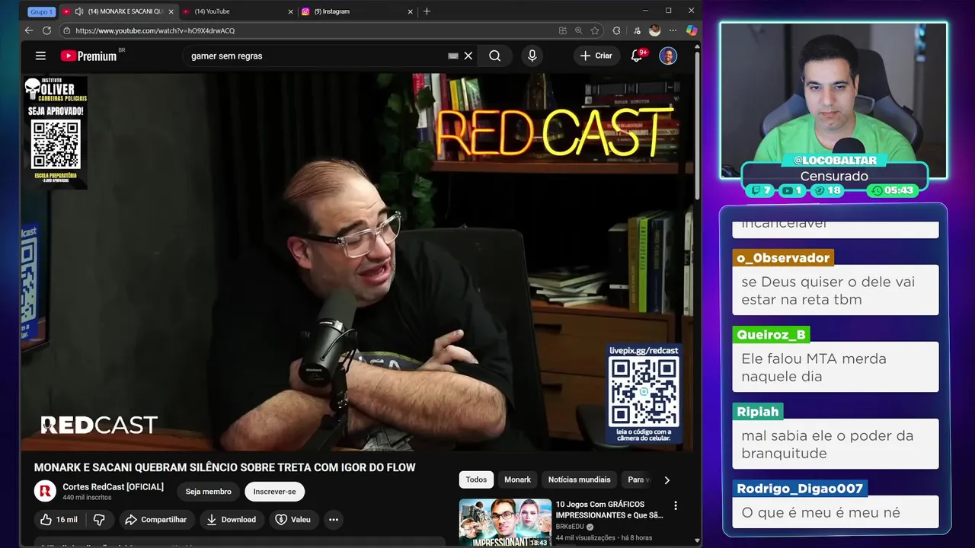Switch to the (9) Instagram tab

(356, 11)
